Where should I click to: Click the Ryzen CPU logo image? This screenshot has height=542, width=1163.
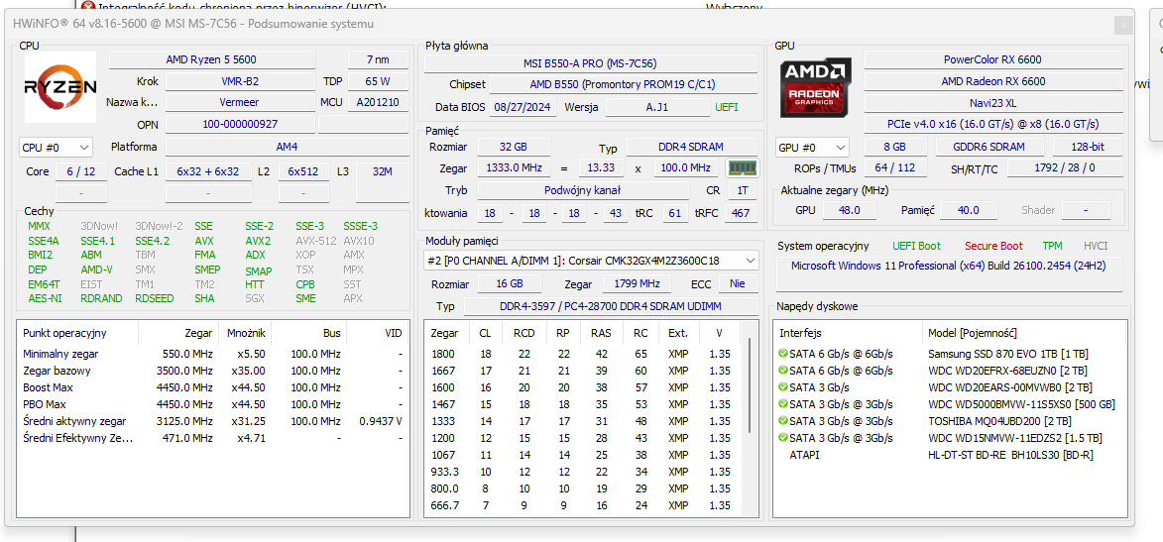(x=60, y=87)
